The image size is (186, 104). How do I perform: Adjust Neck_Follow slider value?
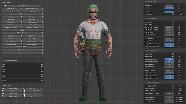(x=169, y=8)
